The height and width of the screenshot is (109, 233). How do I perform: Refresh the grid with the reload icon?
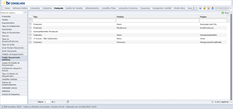[x=68, y=102]
